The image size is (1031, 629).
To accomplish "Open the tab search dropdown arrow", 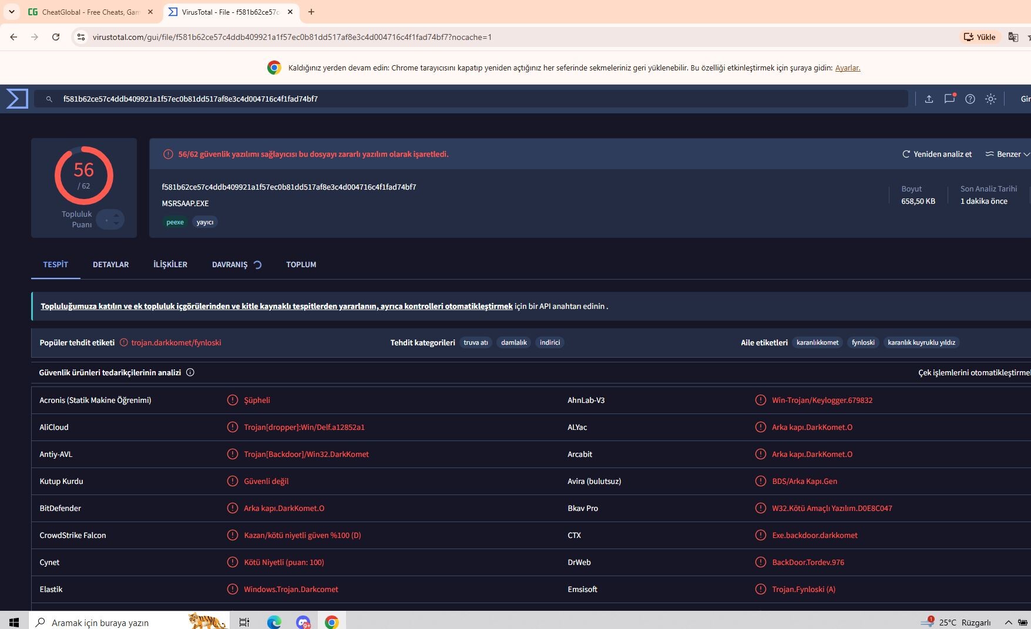I will [11, 12].
